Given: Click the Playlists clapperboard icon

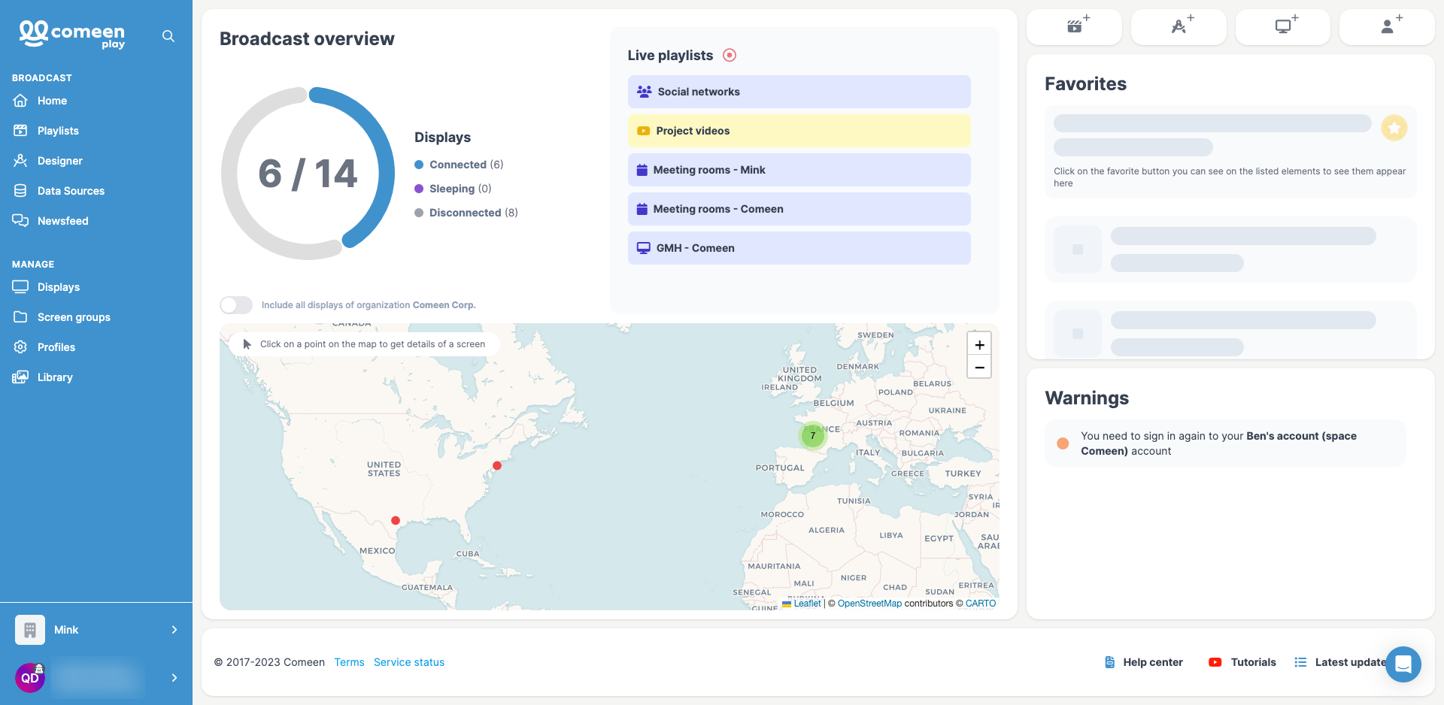Looking at the screenshot, I should 20,131.
